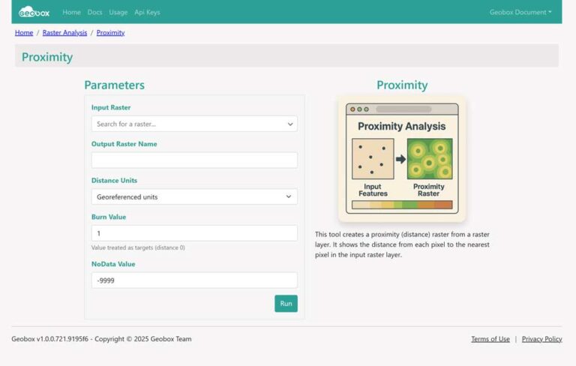The image size is (576, 366).
Task: Go to Home in the navbar
Action: click(x=71, y=12)
